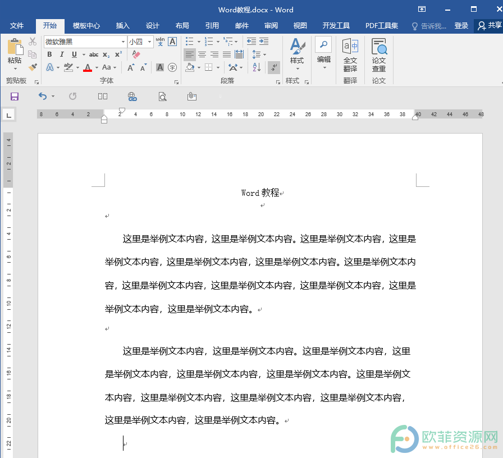Open the File (文件) tab

17,26
